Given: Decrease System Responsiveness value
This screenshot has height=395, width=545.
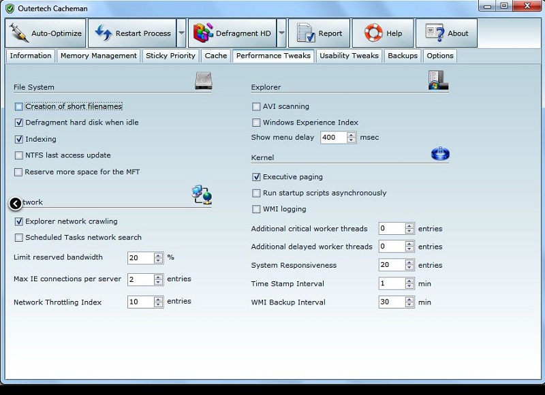Looking at the screenshot, I should click(410, 268).
